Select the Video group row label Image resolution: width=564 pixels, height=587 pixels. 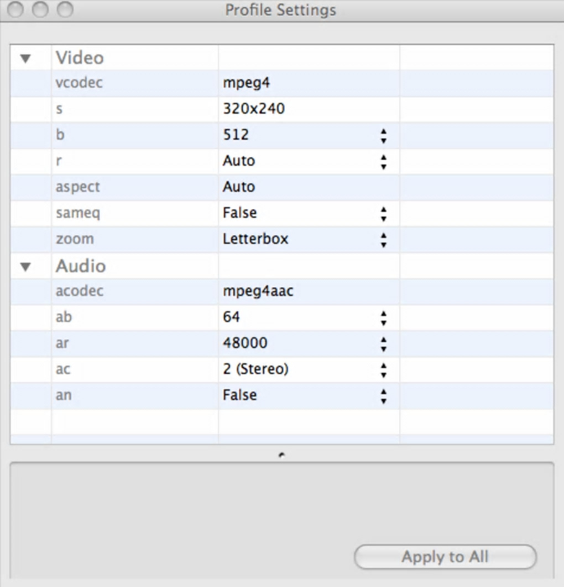click(80, 58)
